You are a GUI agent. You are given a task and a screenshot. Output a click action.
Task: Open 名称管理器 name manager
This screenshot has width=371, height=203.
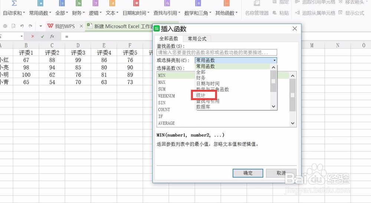click(257, 13)
